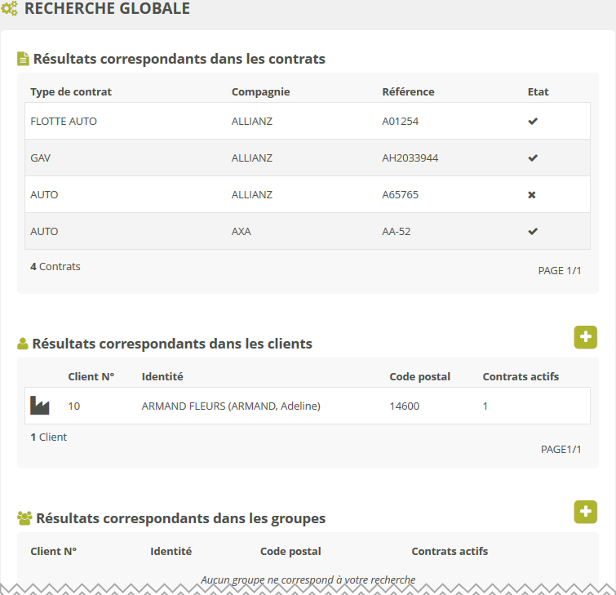Click the Référence column header
The width and height of the screenshot is (616, 595).
408,91
